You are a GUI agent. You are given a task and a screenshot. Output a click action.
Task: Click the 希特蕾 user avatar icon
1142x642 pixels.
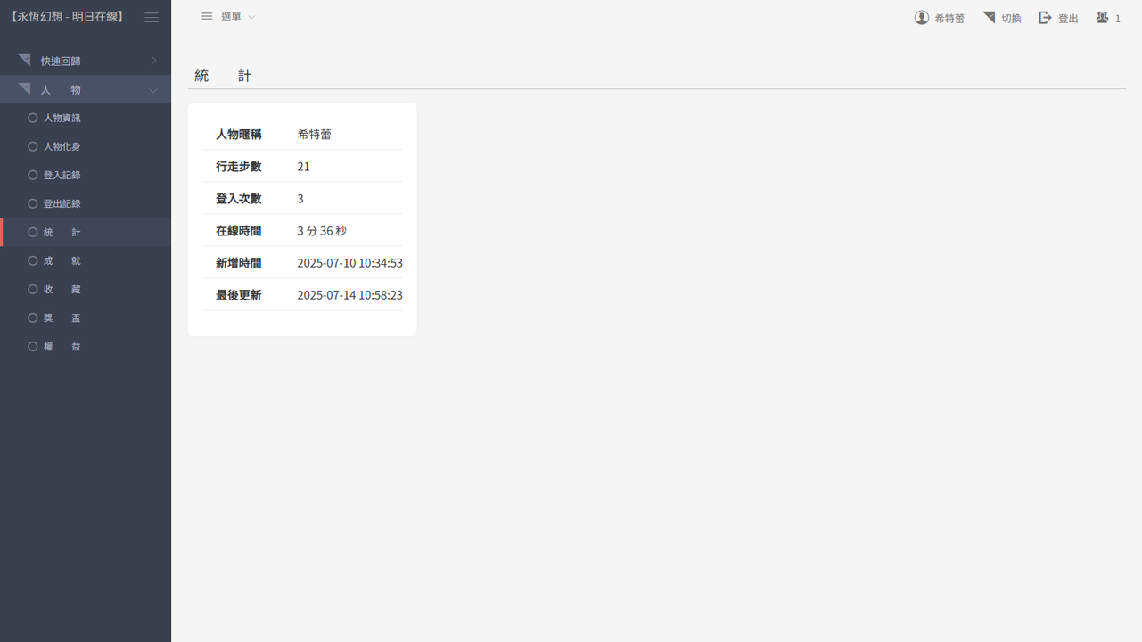tap(922, 18)
